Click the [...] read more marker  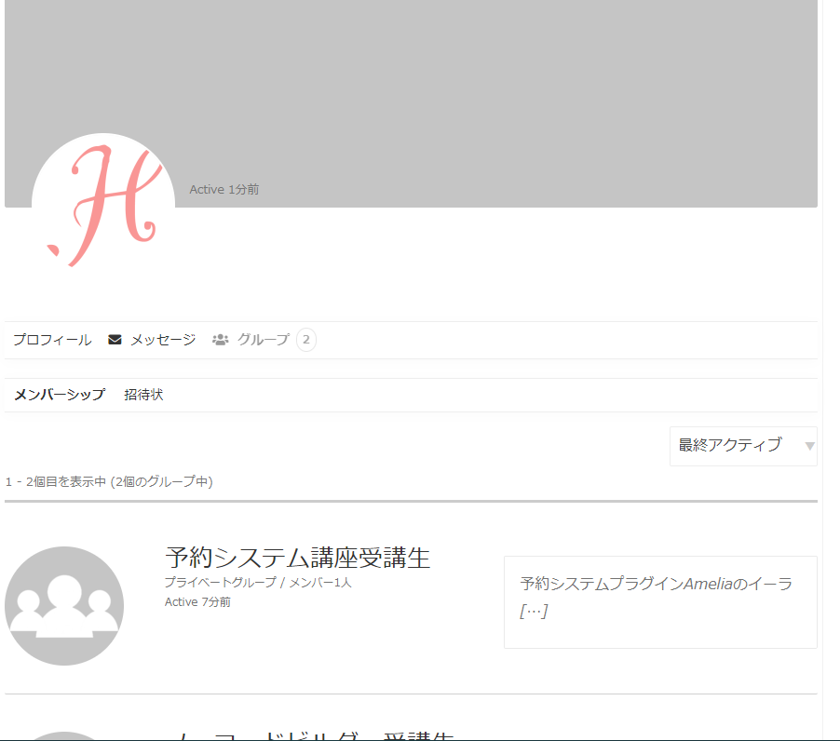click(x=534, y=612)
